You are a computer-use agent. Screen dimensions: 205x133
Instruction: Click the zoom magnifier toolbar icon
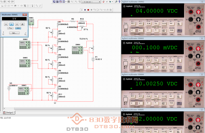click(116, 2)
